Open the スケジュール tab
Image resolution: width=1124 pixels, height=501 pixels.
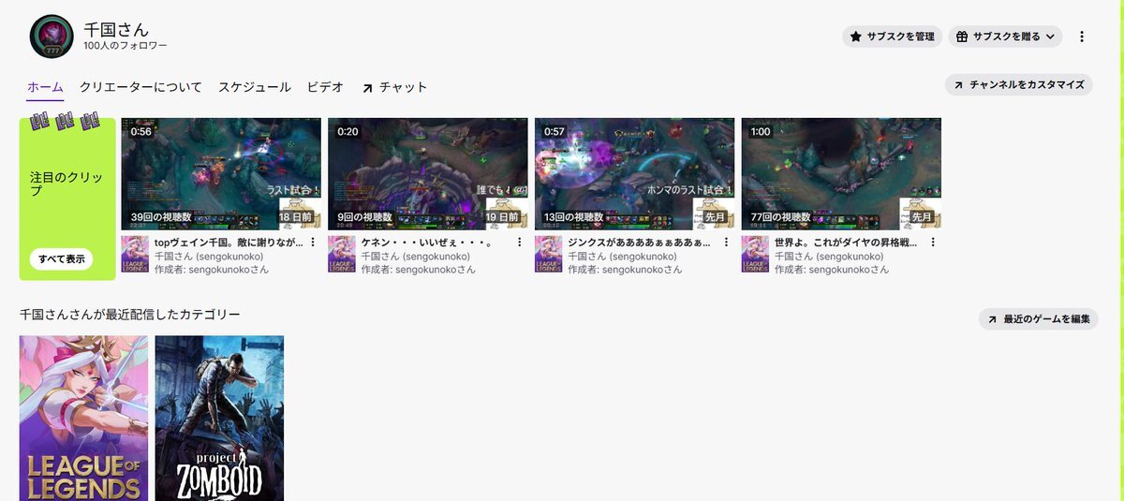point(255,87)
